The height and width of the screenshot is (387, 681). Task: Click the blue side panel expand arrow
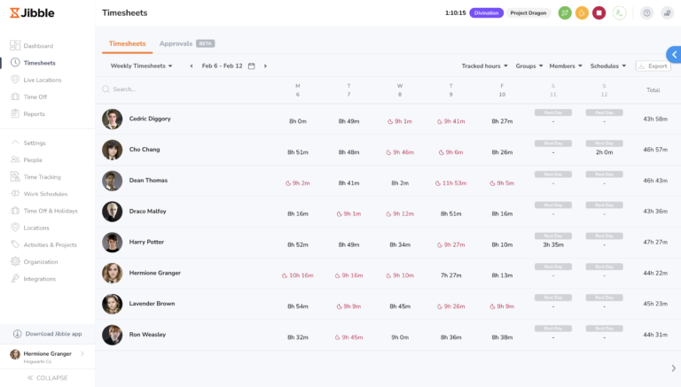pos(673,55)
